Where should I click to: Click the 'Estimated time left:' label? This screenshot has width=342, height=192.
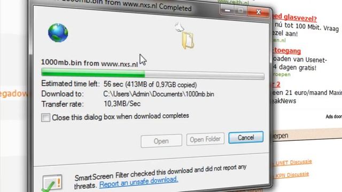(x=71, y=84)
